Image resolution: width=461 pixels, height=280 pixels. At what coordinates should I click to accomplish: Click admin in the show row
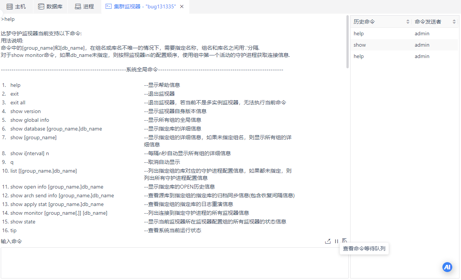tap(422, 45)
